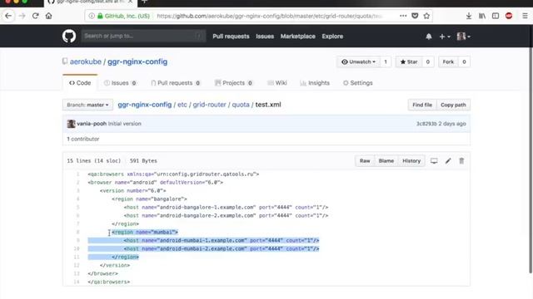
Task: Open file in GitHub Desktop icon
Action: pyautogui.click(x=434, y=160)
